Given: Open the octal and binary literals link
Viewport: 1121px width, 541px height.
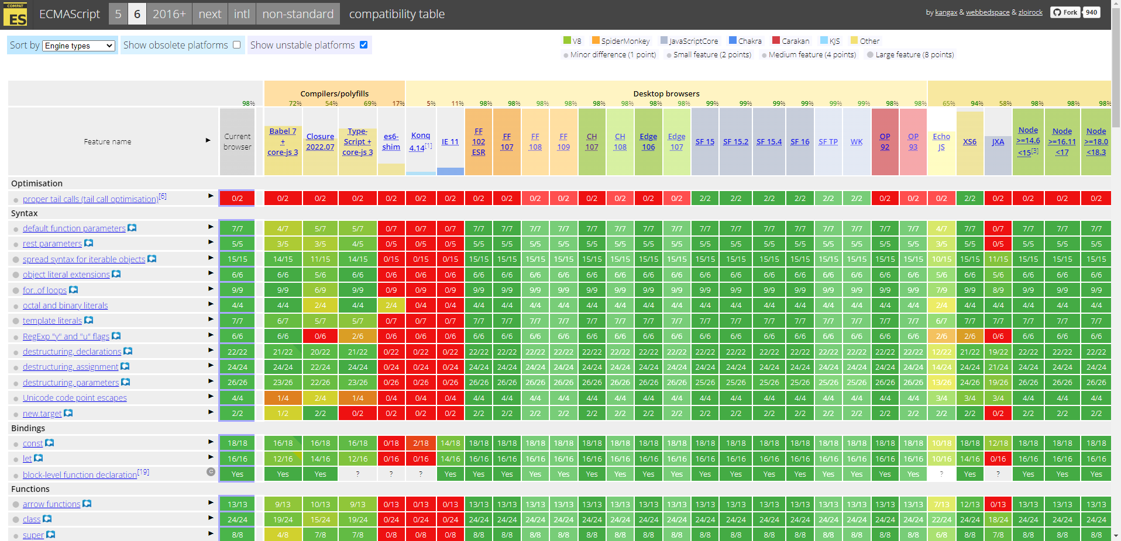Looking at the screenshot, I should click(x=65, y=306).
